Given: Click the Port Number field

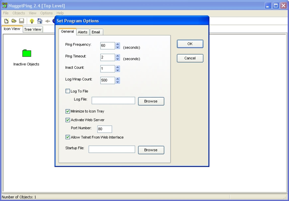Looking at the screenshot, I should (x=104, y=129).
